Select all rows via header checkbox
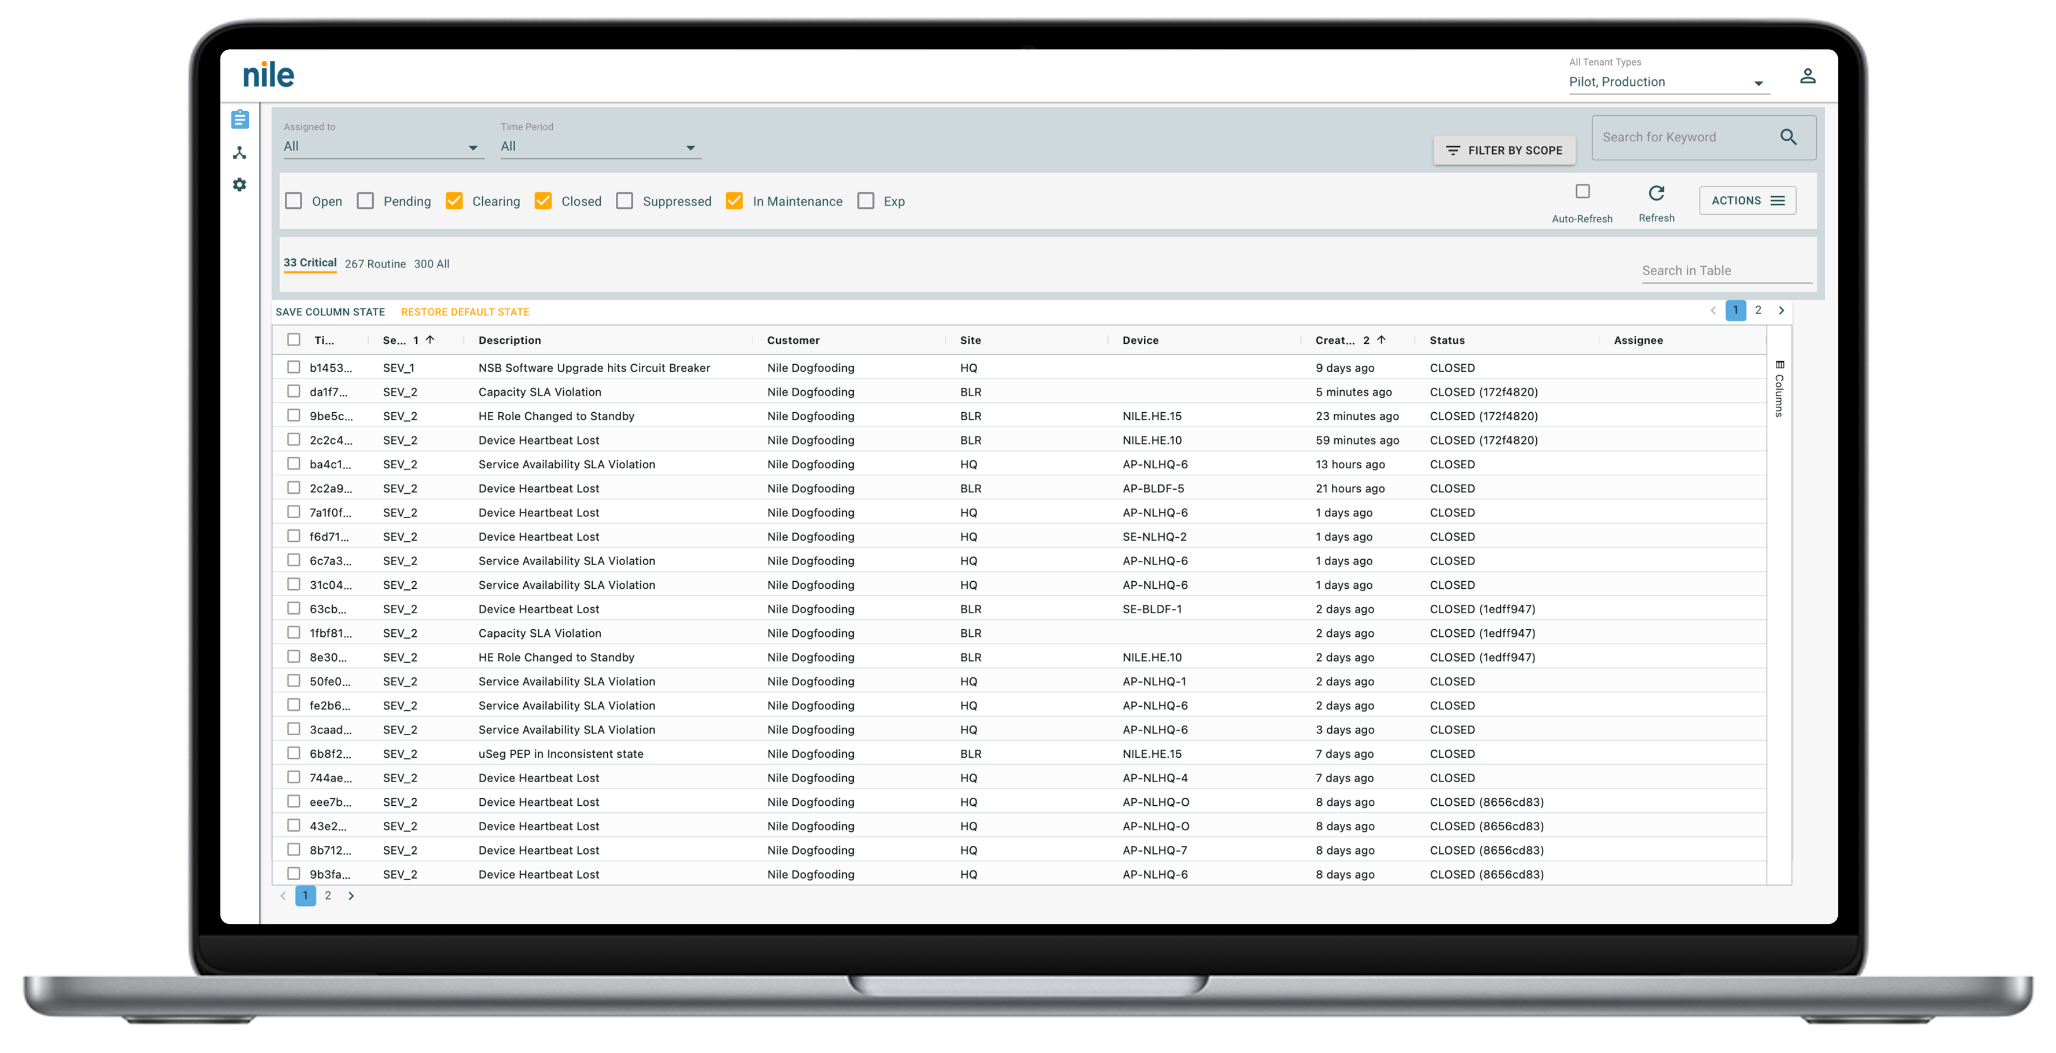 point(293,339)
